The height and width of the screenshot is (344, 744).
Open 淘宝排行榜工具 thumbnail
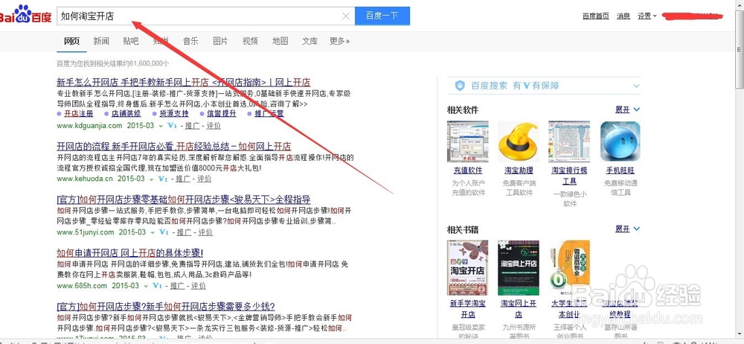[569, 141]
